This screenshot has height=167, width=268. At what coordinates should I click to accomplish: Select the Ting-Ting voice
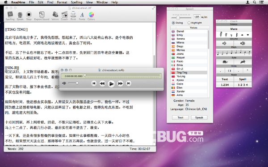pos(189,73)
